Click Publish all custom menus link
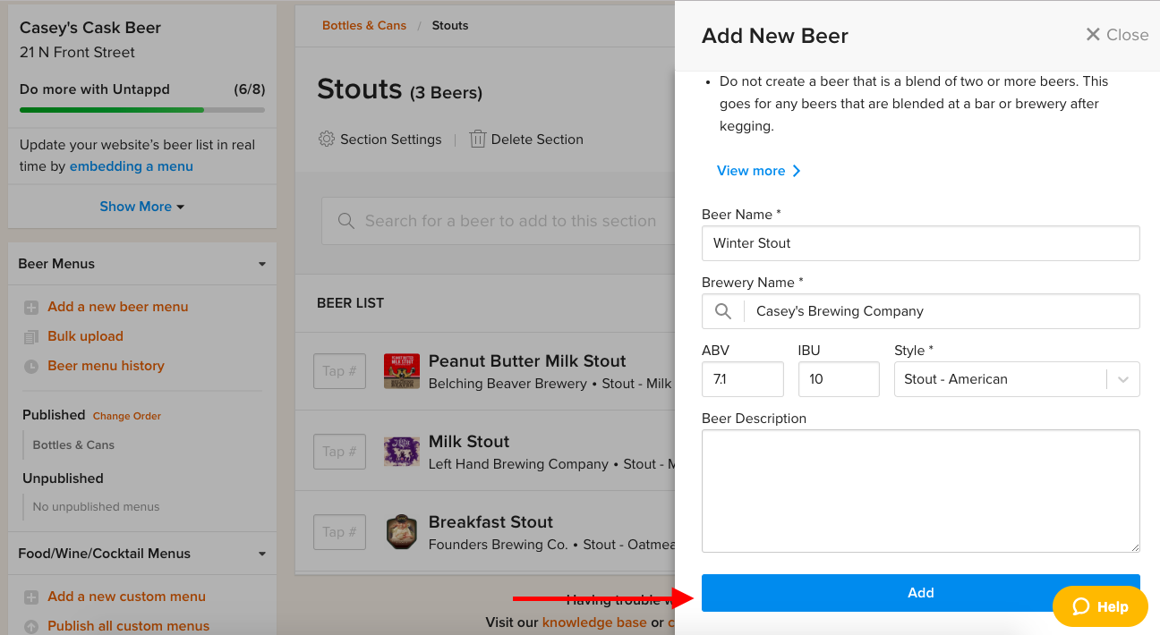Screen dimensions: 1160x635 tap(129, 626)
